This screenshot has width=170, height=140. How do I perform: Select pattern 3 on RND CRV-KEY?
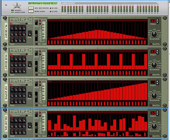click(x=20, y=120)
